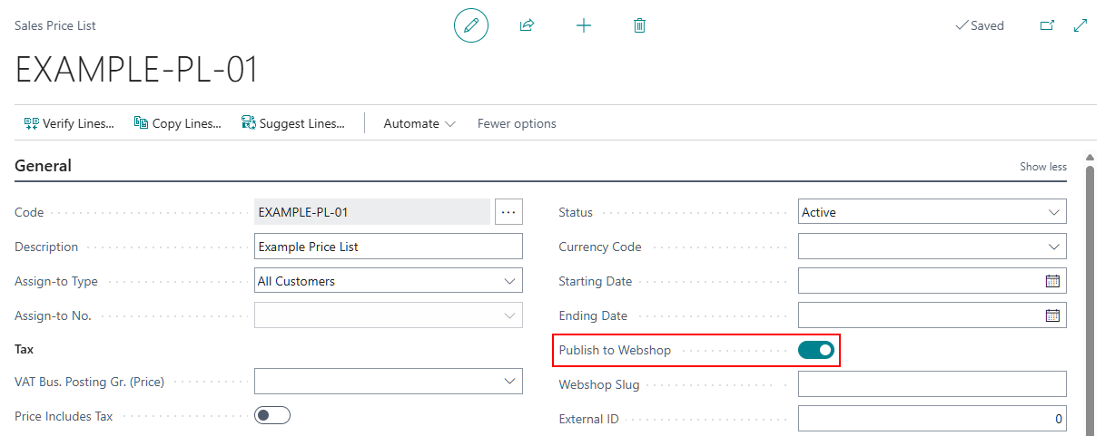Open page in new window icon
Image resolution: width=1105 pixels, height=436 pixels.
click(1047, 25)
